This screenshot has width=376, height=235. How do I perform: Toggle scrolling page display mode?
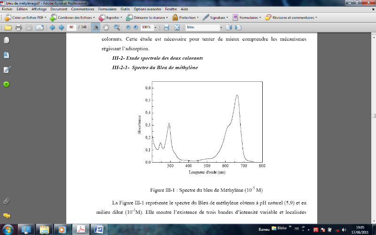[166, 27]
